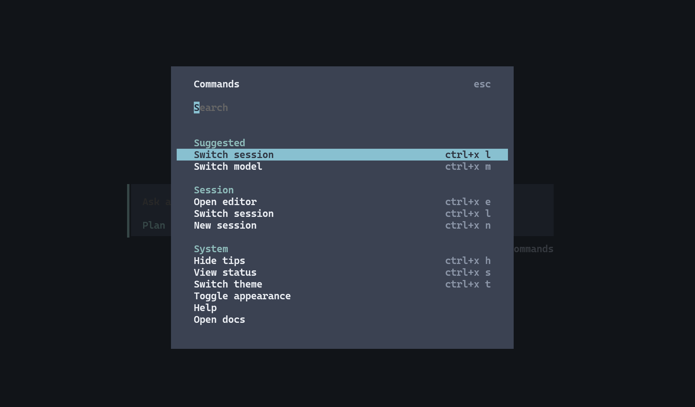Select Switch session in Session group
Viewport: 695px width, 407px height.
pos(234,214)
